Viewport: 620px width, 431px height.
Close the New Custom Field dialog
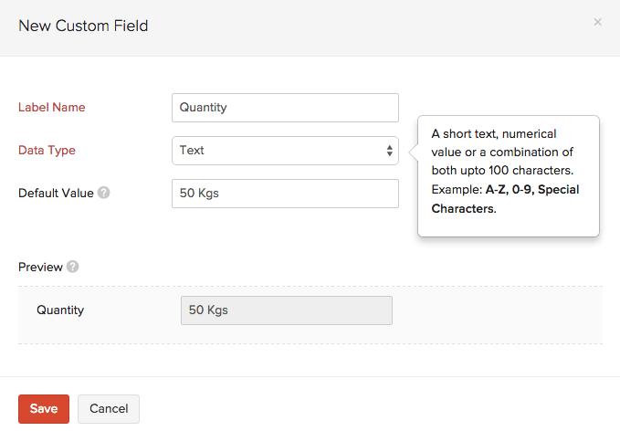(x=597, y=22)
